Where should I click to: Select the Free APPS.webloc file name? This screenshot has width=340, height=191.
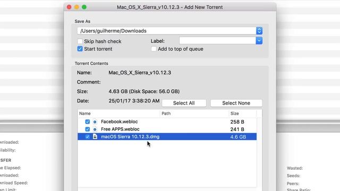(x=120, y=129)
